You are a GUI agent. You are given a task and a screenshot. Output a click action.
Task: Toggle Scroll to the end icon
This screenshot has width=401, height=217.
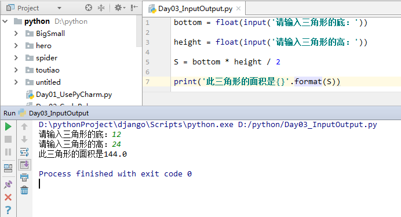coord(24,165)
